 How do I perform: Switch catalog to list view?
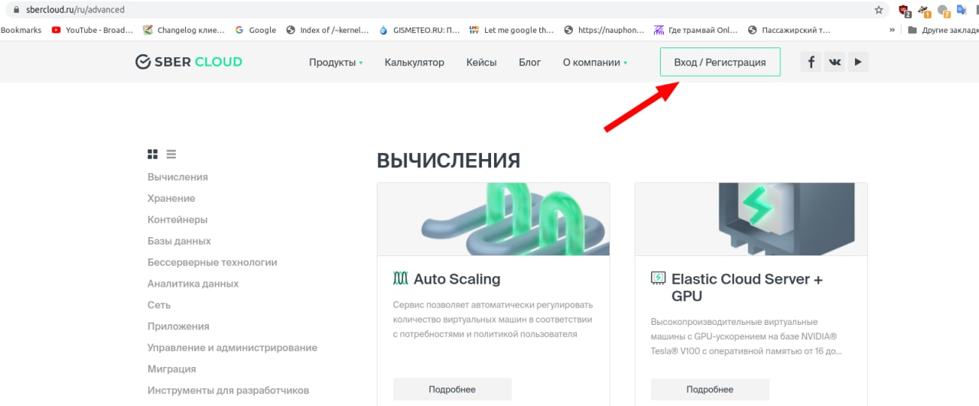coord(171,154)
